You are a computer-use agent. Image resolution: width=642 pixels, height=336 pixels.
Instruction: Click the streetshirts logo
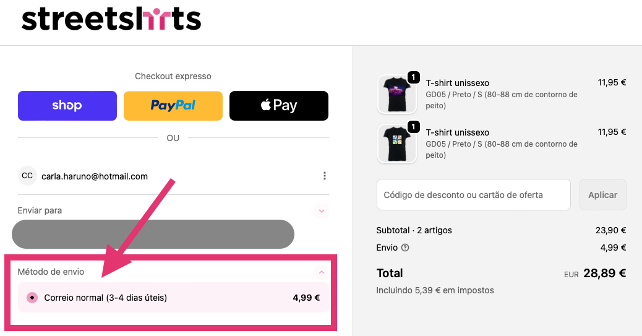111,19
